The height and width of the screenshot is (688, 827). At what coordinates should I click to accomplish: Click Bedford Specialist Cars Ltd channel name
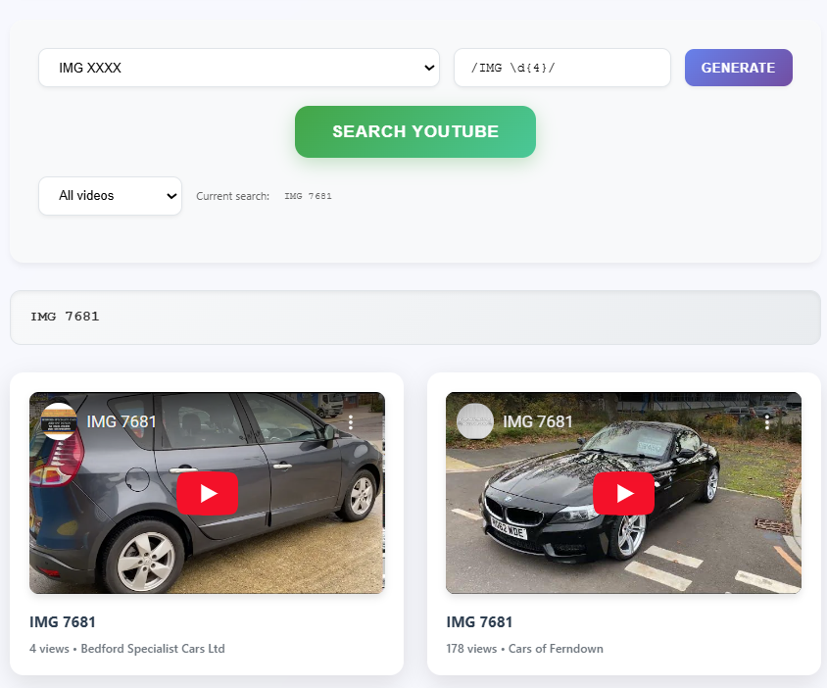click(x=153, y=649)
